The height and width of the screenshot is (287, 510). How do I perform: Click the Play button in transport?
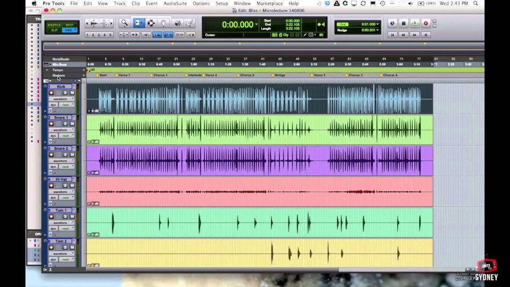[414, 23]
